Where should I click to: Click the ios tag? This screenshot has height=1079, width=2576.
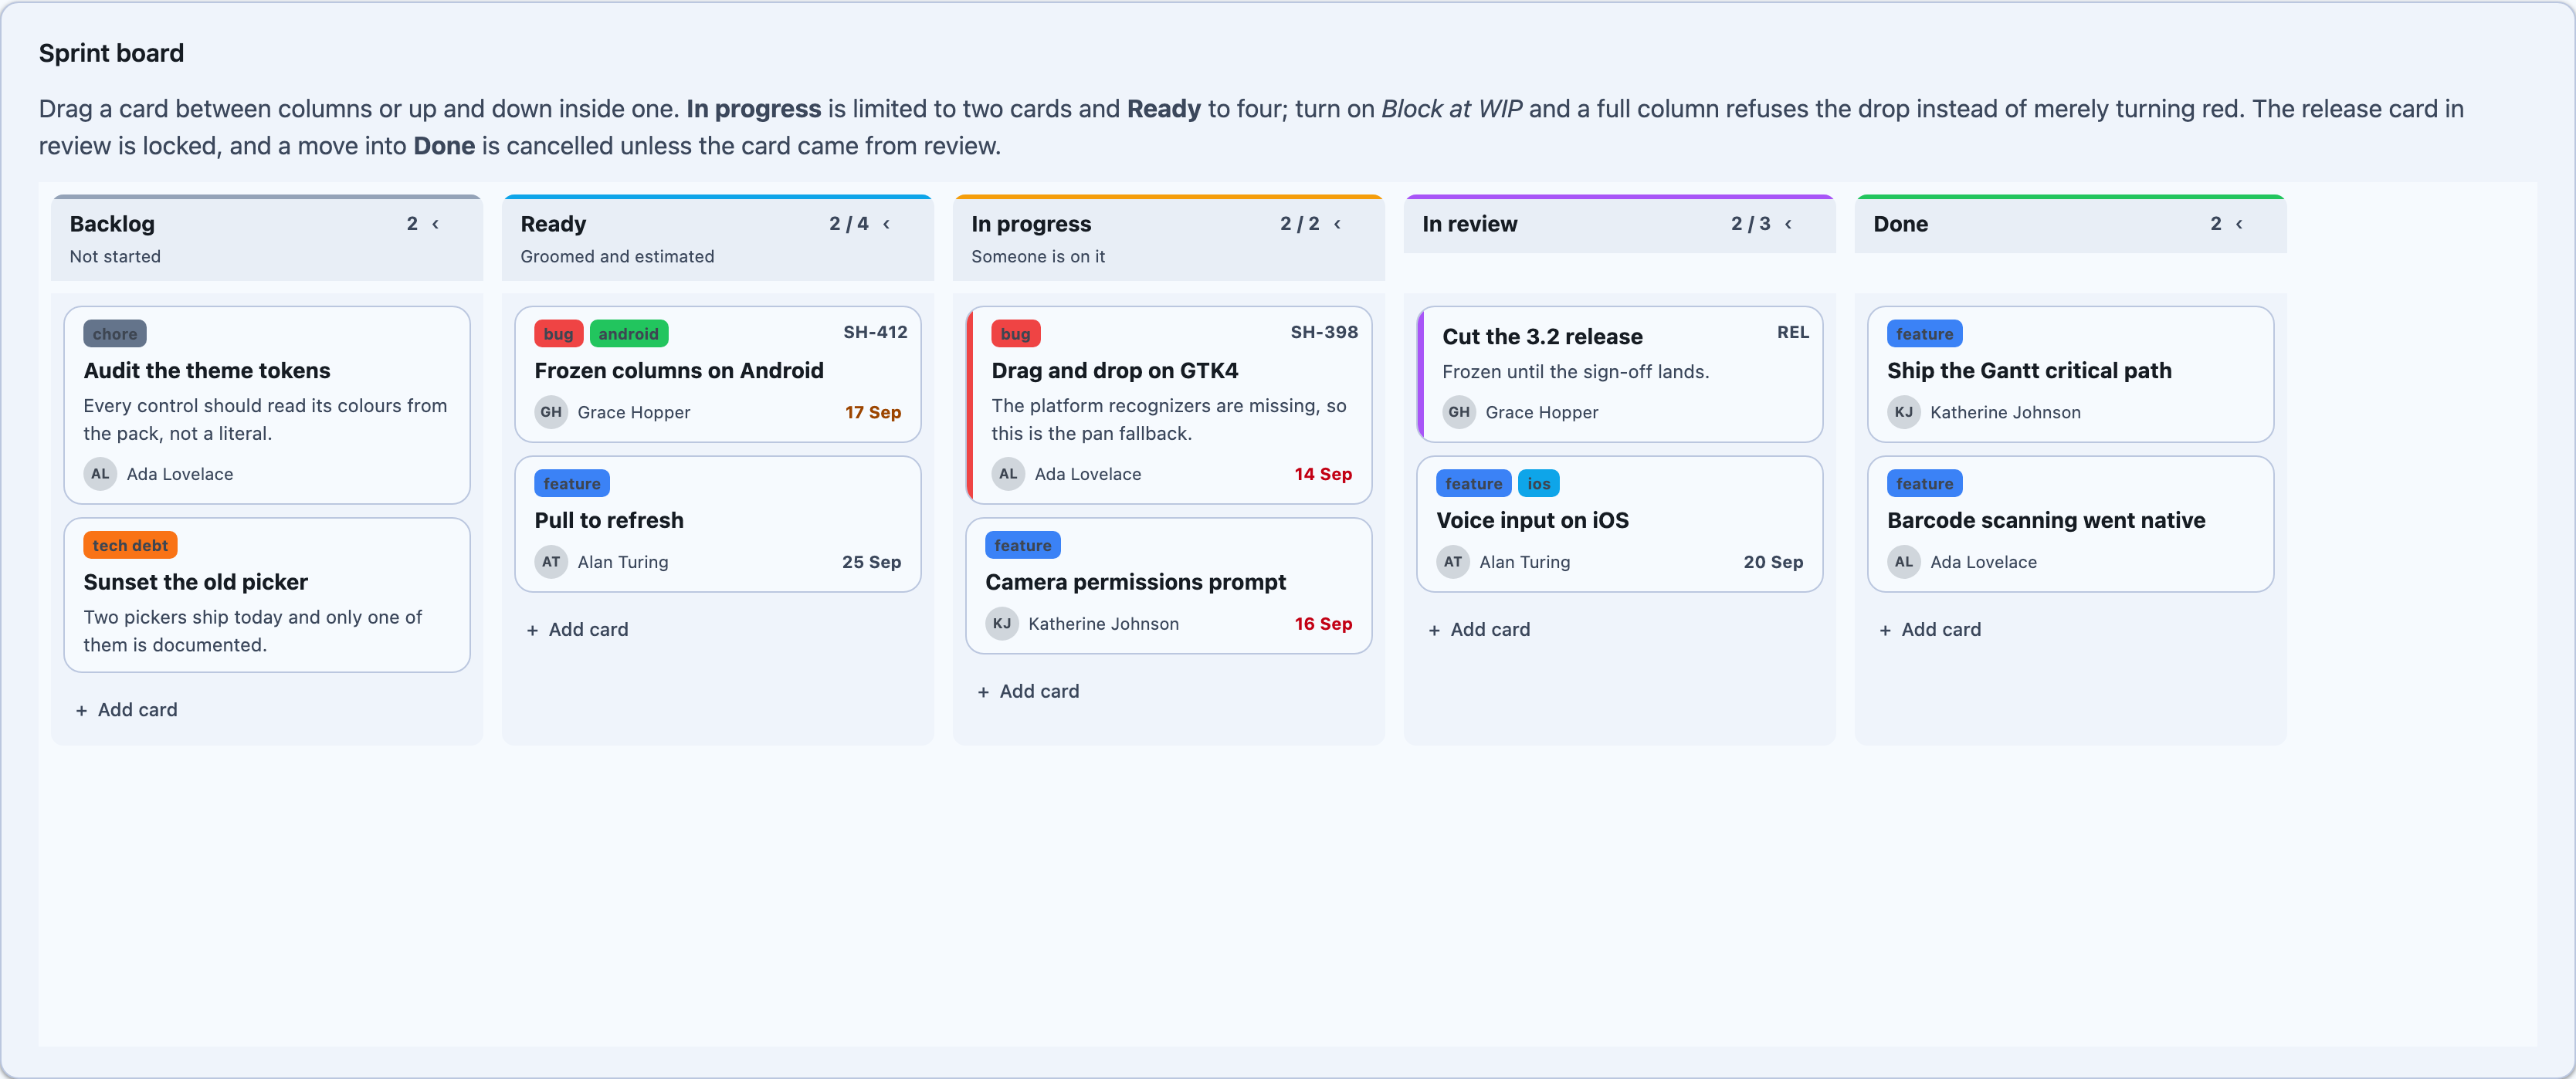(x=1539, y=484)
